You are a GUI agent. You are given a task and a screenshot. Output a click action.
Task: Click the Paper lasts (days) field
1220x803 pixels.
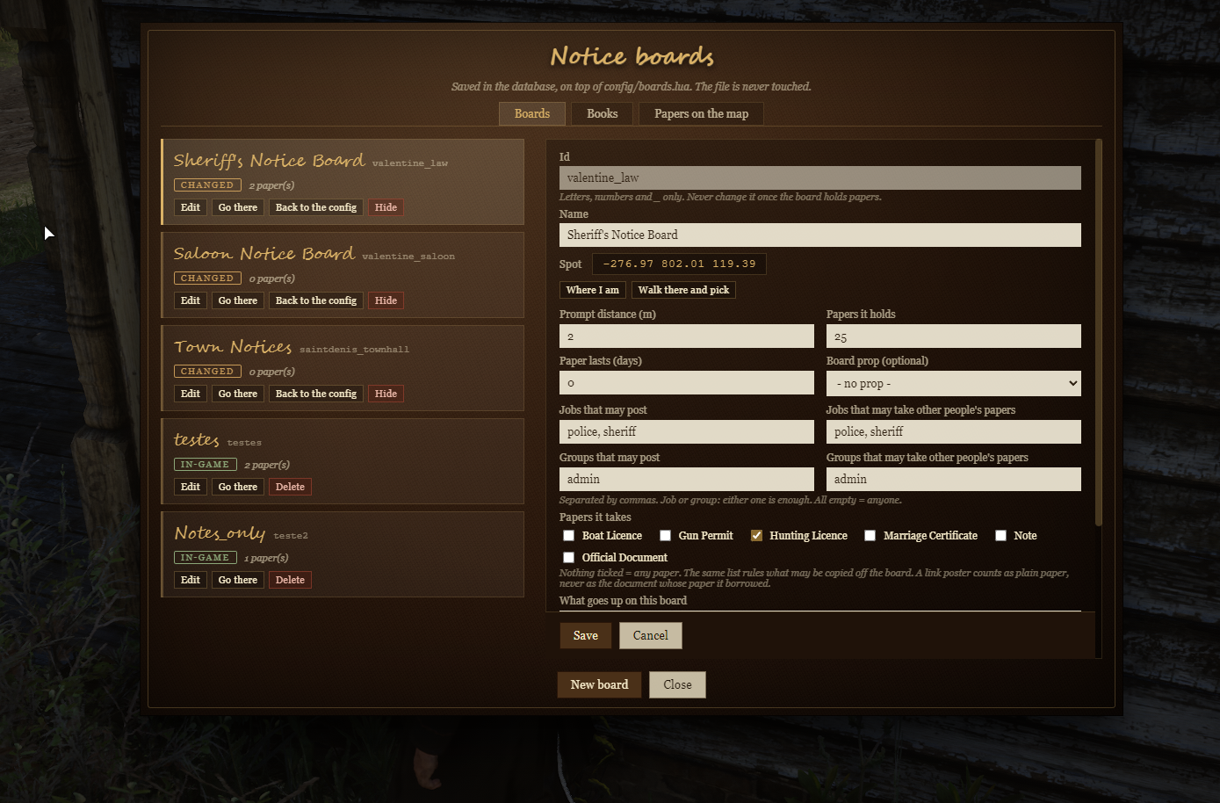(x=687, y=383)
